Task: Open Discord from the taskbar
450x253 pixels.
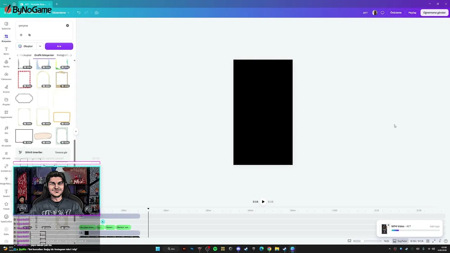Action: [238, 249]
